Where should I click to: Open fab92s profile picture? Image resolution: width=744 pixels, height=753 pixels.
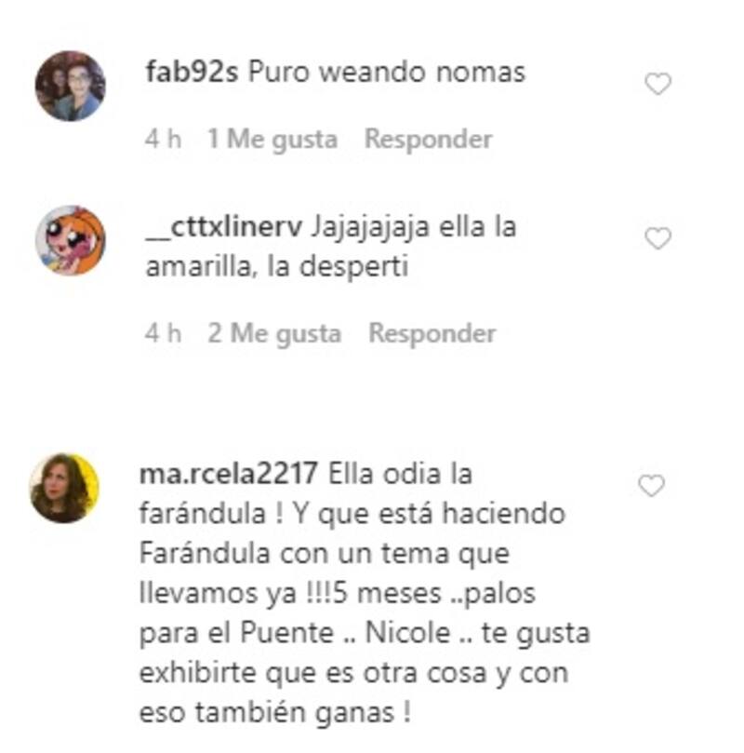71,86
